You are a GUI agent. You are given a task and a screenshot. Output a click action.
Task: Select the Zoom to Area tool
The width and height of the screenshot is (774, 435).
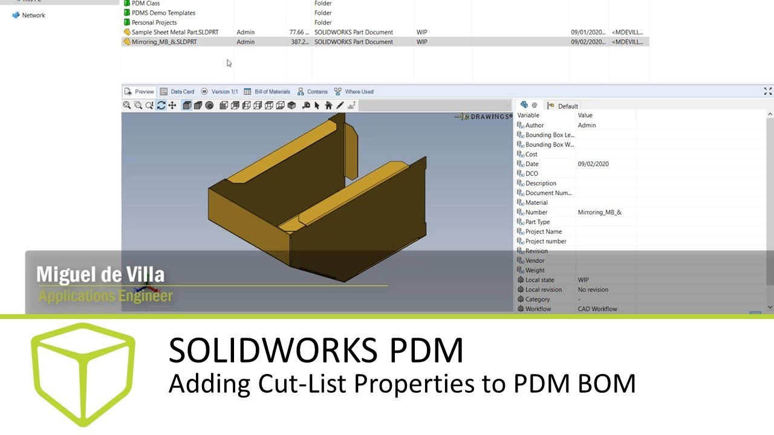(x=138, y=105)
